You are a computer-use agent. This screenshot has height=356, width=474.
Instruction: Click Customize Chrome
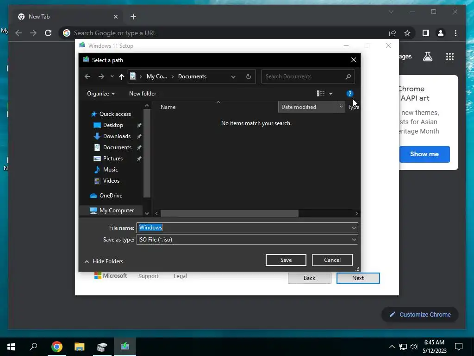click(x=420, y=315)
